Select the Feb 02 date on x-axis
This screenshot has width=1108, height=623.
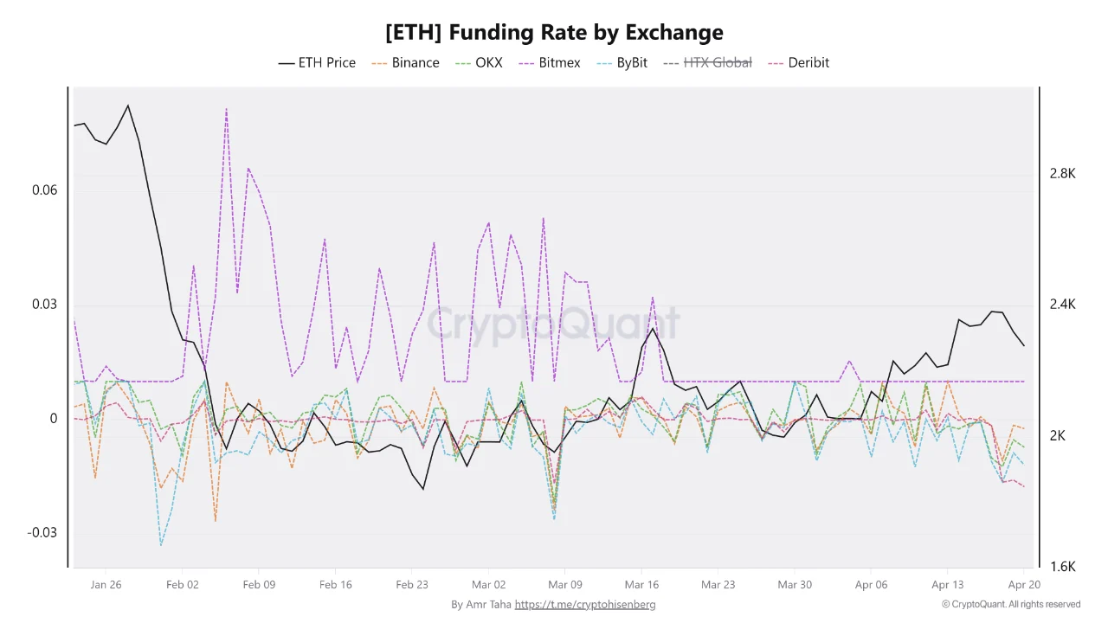(x=182, y=585)
